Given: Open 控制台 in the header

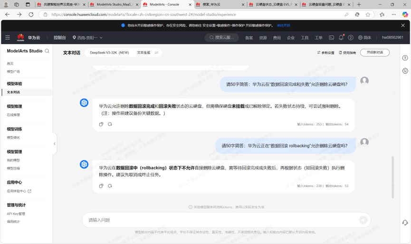Looking at the screenshot, I should coord(60,38).
